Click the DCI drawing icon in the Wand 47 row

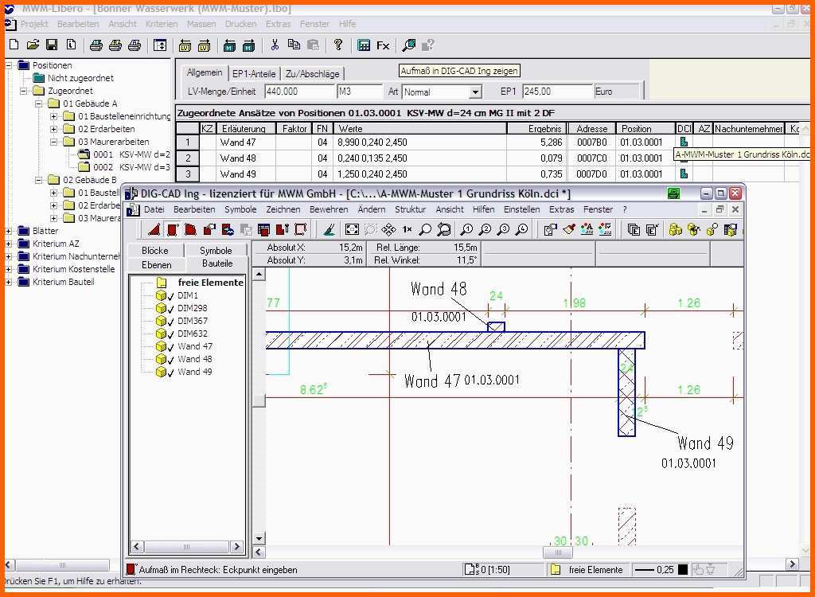point(684,142)
